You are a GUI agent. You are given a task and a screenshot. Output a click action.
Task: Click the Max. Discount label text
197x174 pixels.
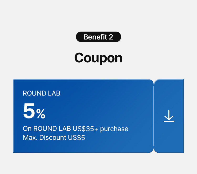[46, 137]
